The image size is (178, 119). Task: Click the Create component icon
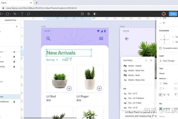pos(88,14)
